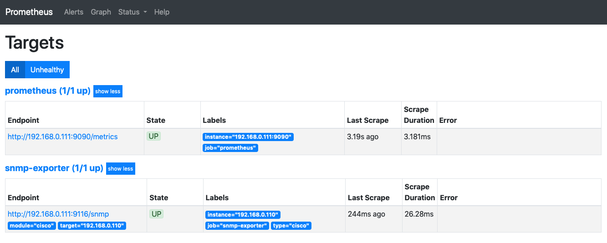
Task: Click Scrape Duration header in prometheus table
Action: tap(419, 115)
